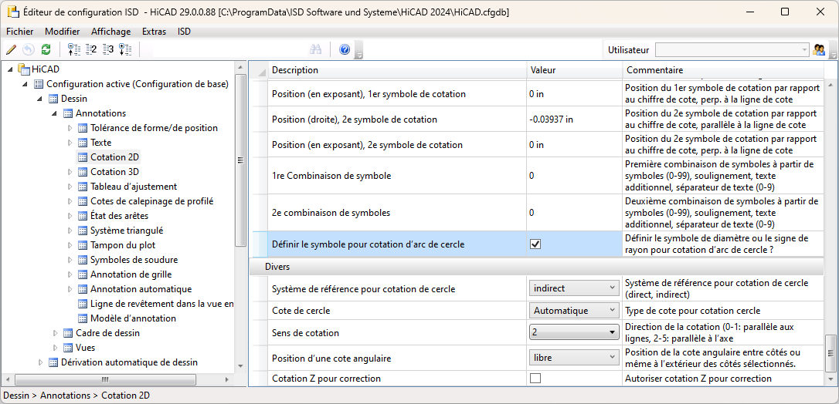Collapse the Annotations tree node

pyautogui.click(x=55, y=113)
